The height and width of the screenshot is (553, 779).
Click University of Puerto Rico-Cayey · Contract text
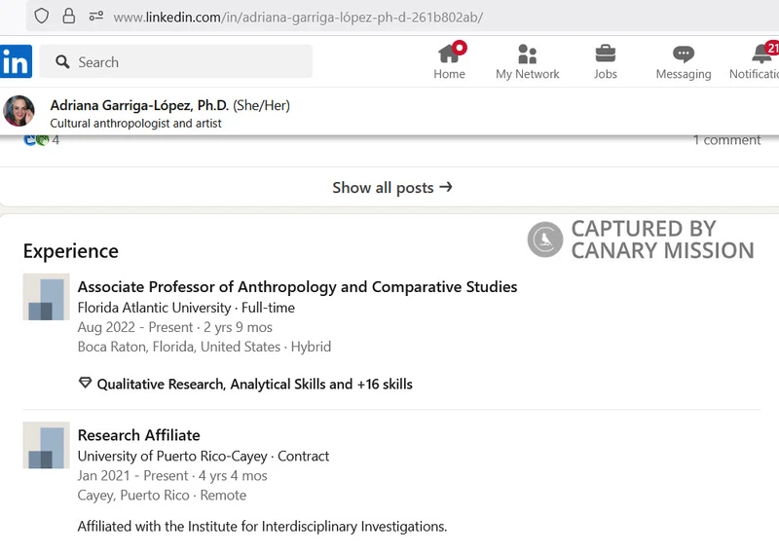point(204,456)
